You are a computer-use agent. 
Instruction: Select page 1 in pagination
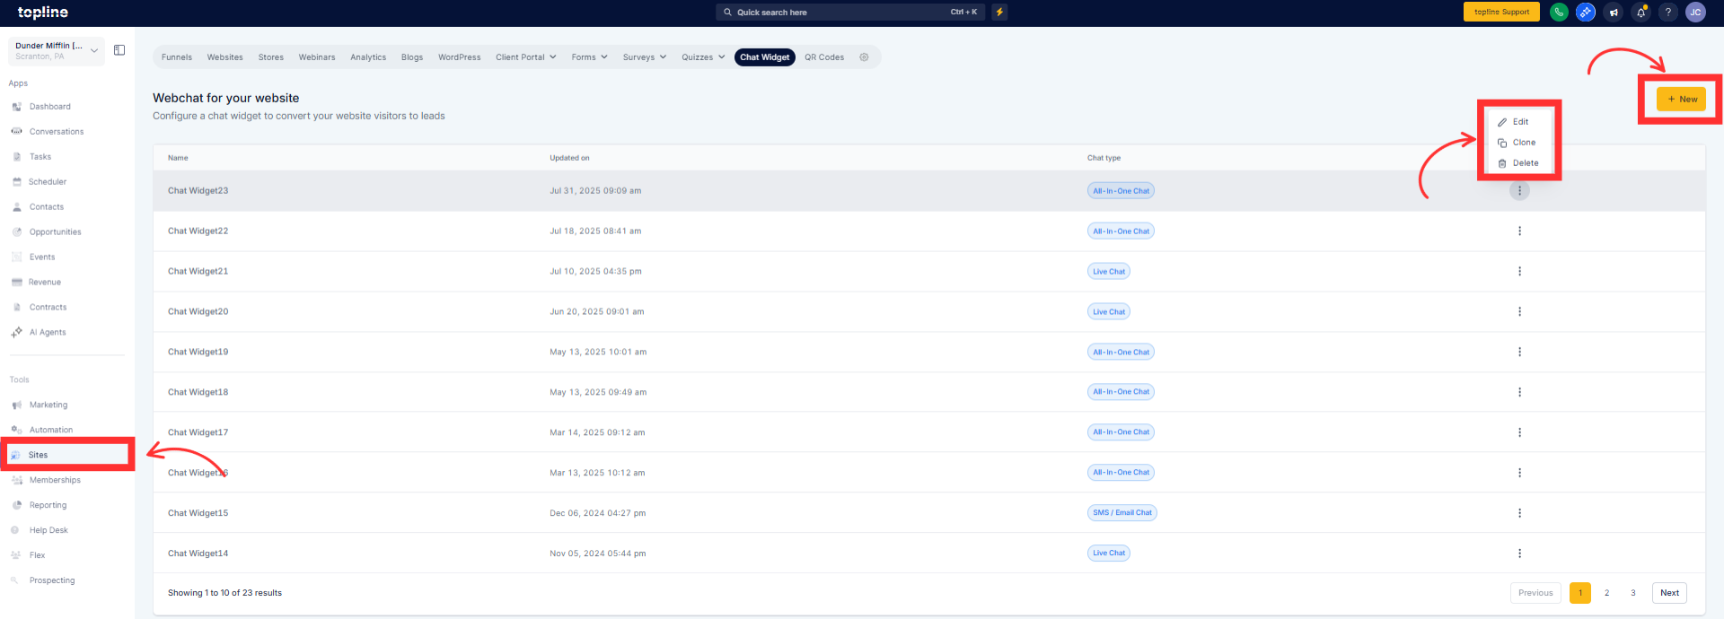coord(1580,593)
